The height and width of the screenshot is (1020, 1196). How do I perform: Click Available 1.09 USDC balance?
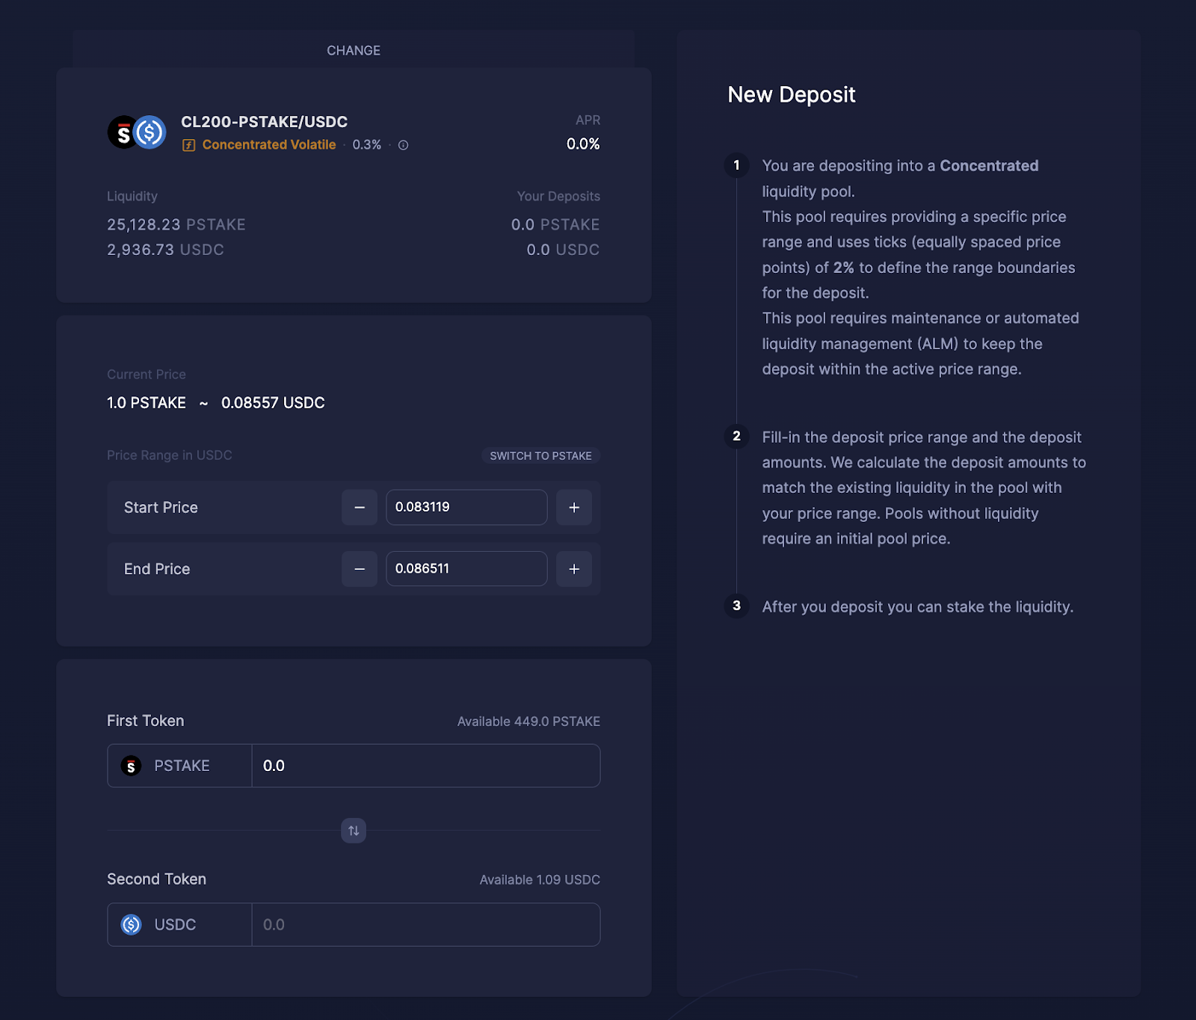point(540,880)
